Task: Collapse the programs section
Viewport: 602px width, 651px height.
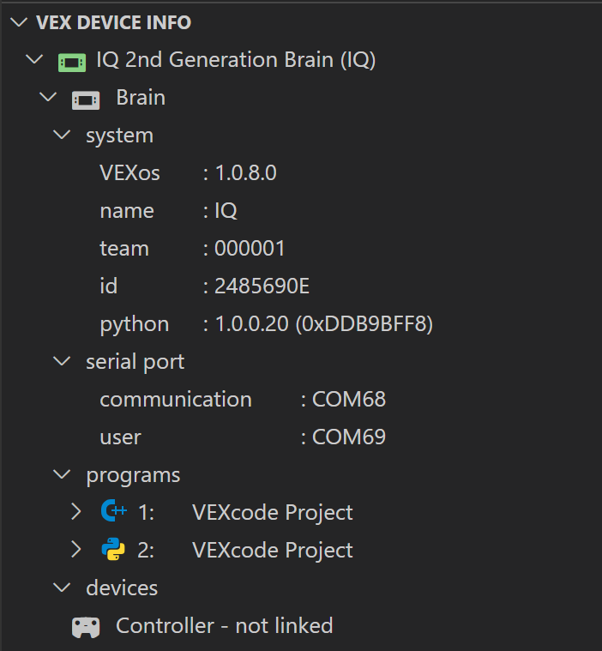Action: [x=62, y=474]
